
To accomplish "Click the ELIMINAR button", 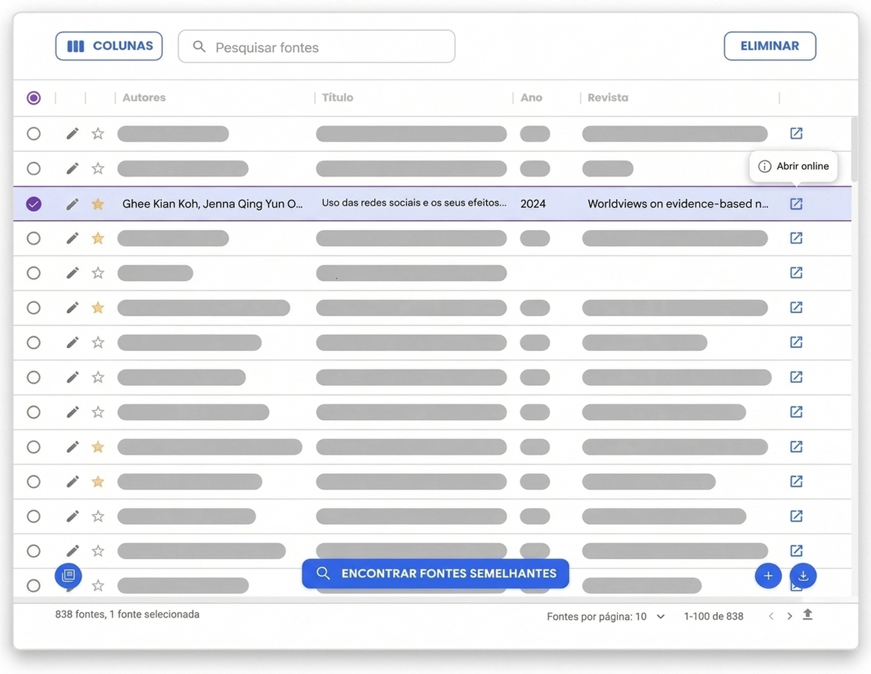I will pos(770,46).
